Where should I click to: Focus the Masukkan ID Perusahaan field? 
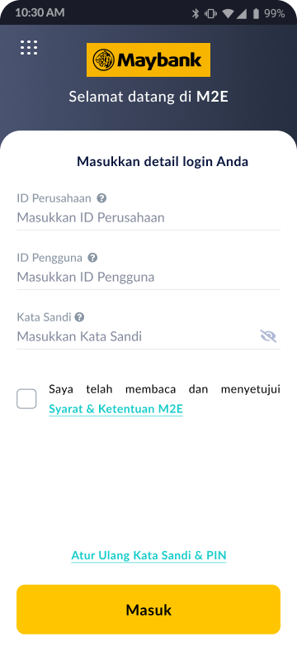(148, 218)
